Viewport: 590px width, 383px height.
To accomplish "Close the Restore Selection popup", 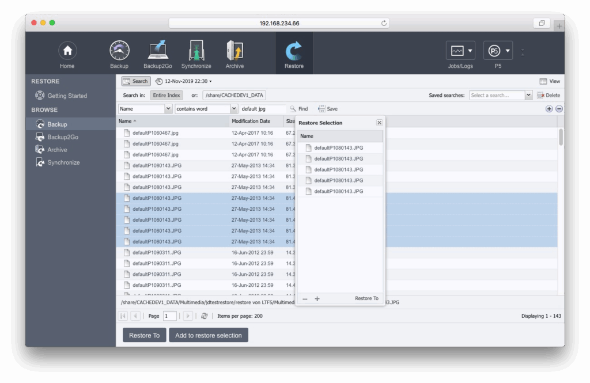I will (x=379, y=123).
